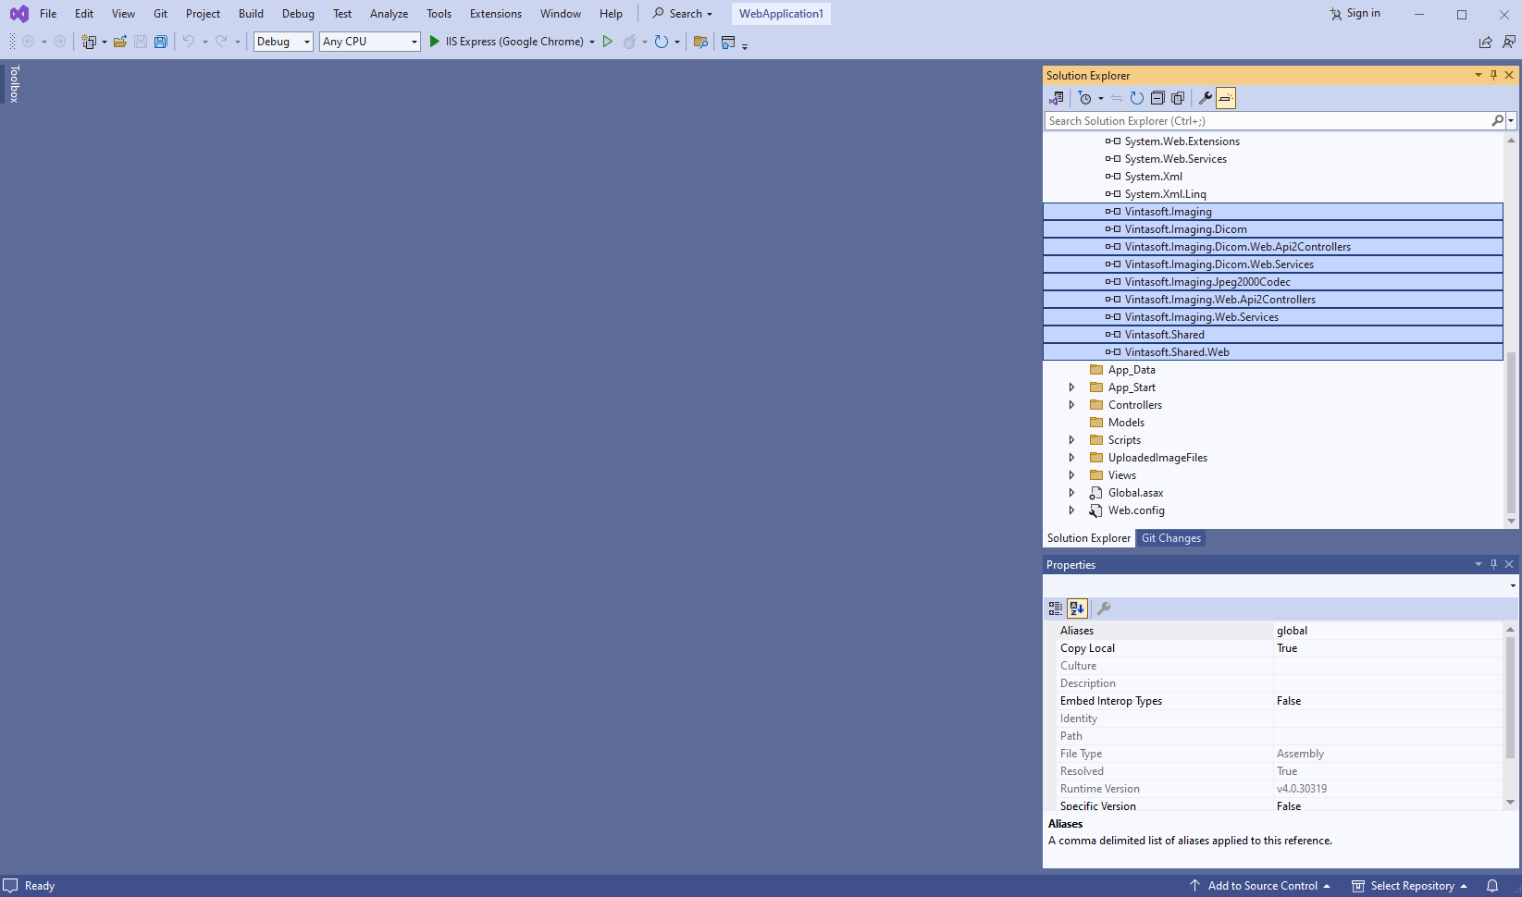Screen dimensions: 1522x897
Task: Toggle Preview Selected Items in Solution Explorer
Action: [x=1226, y=98]
